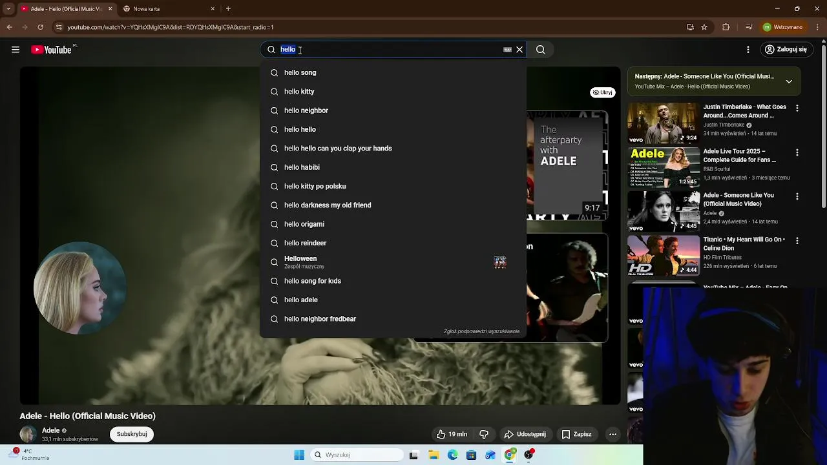Click the Wyszukaj taskbar search box
827x465 pixels.
[357, 455]
